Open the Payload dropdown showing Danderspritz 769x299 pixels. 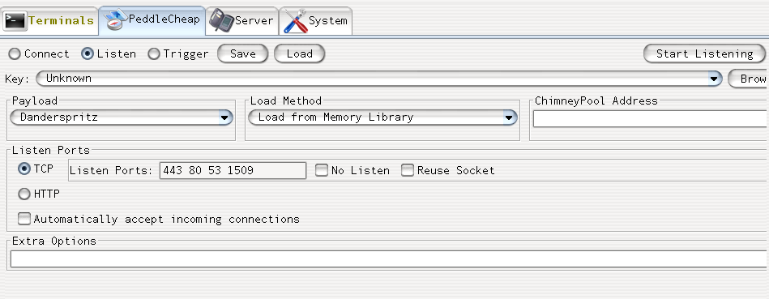[121, 117]
